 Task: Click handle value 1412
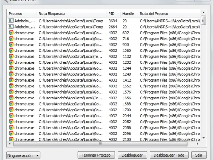click(127, 80)
